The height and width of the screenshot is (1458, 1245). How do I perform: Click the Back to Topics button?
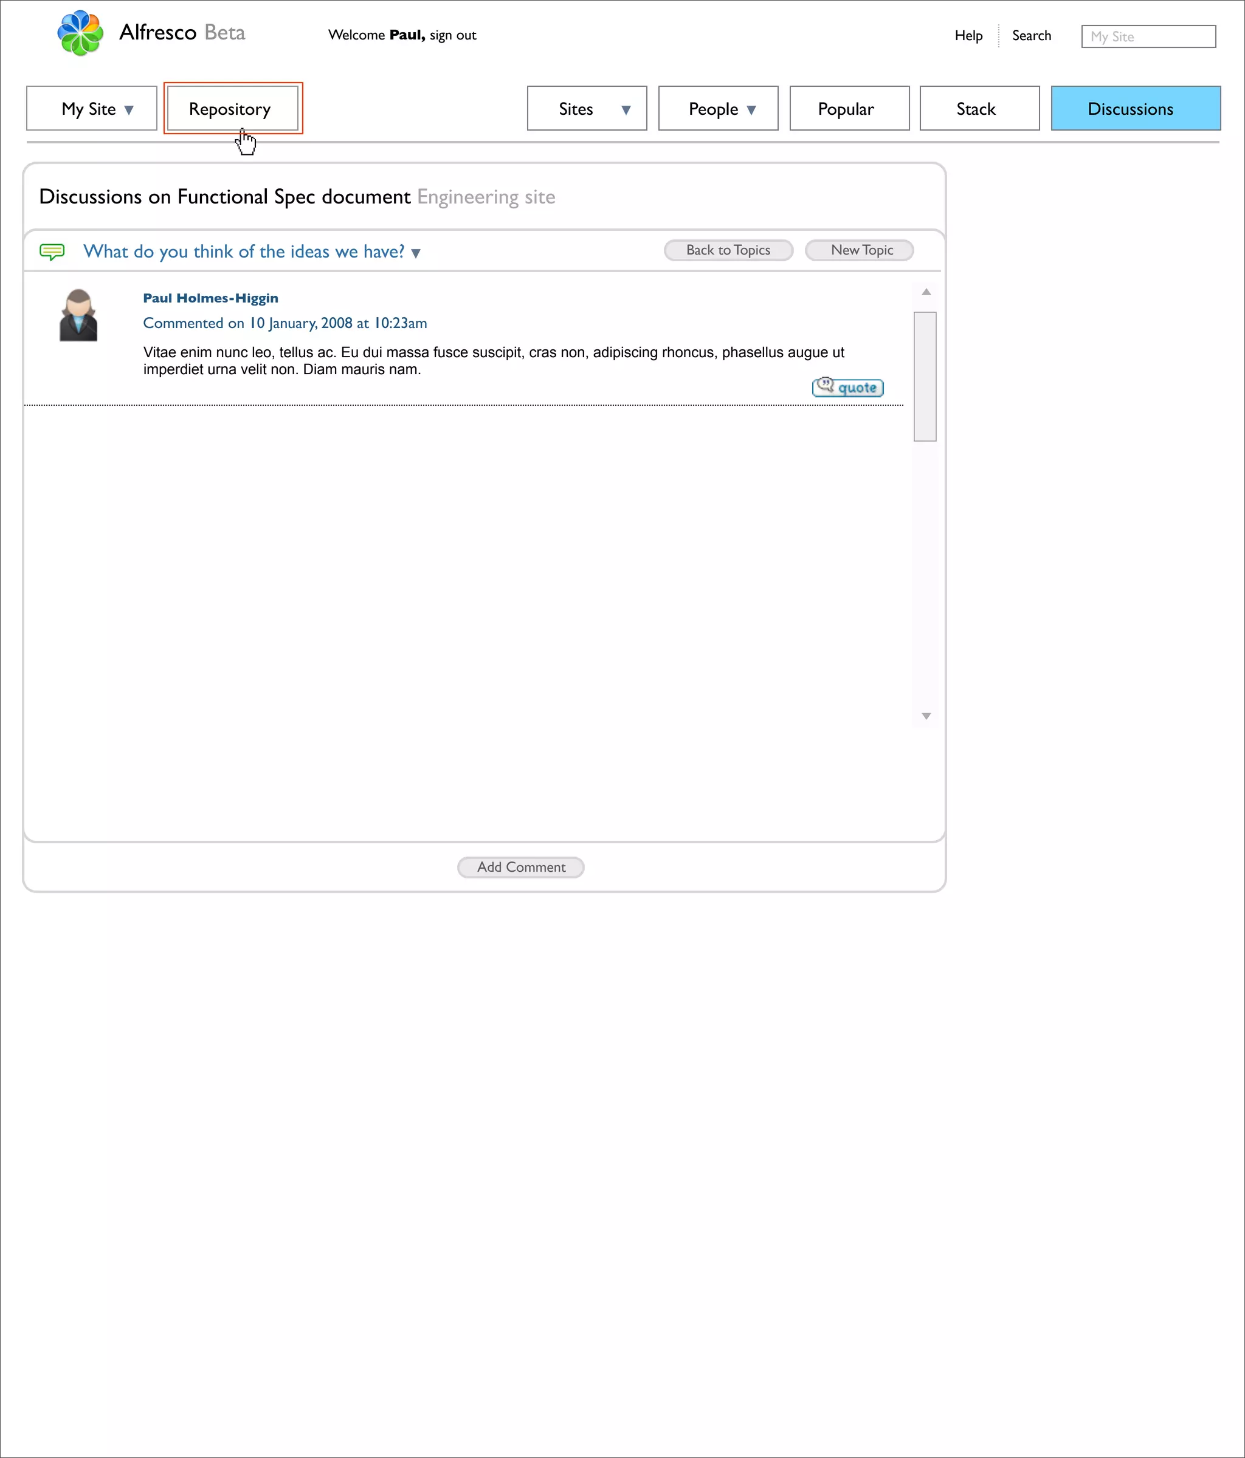[728, 250]
